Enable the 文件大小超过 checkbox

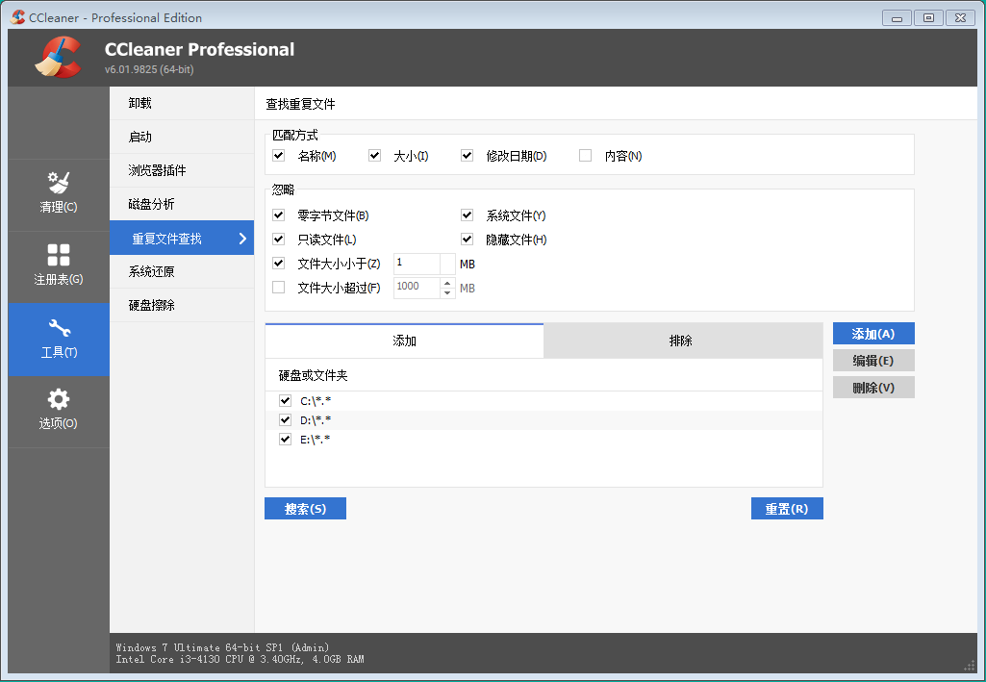click(279, 287)
